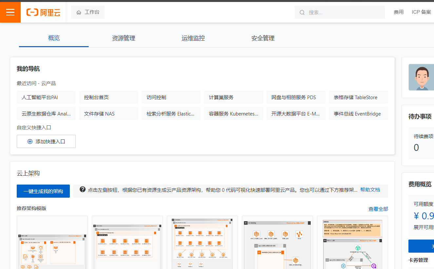Open 检索分析服务 Elastic shortcut
434x269 pixels.
click(171, 114)
